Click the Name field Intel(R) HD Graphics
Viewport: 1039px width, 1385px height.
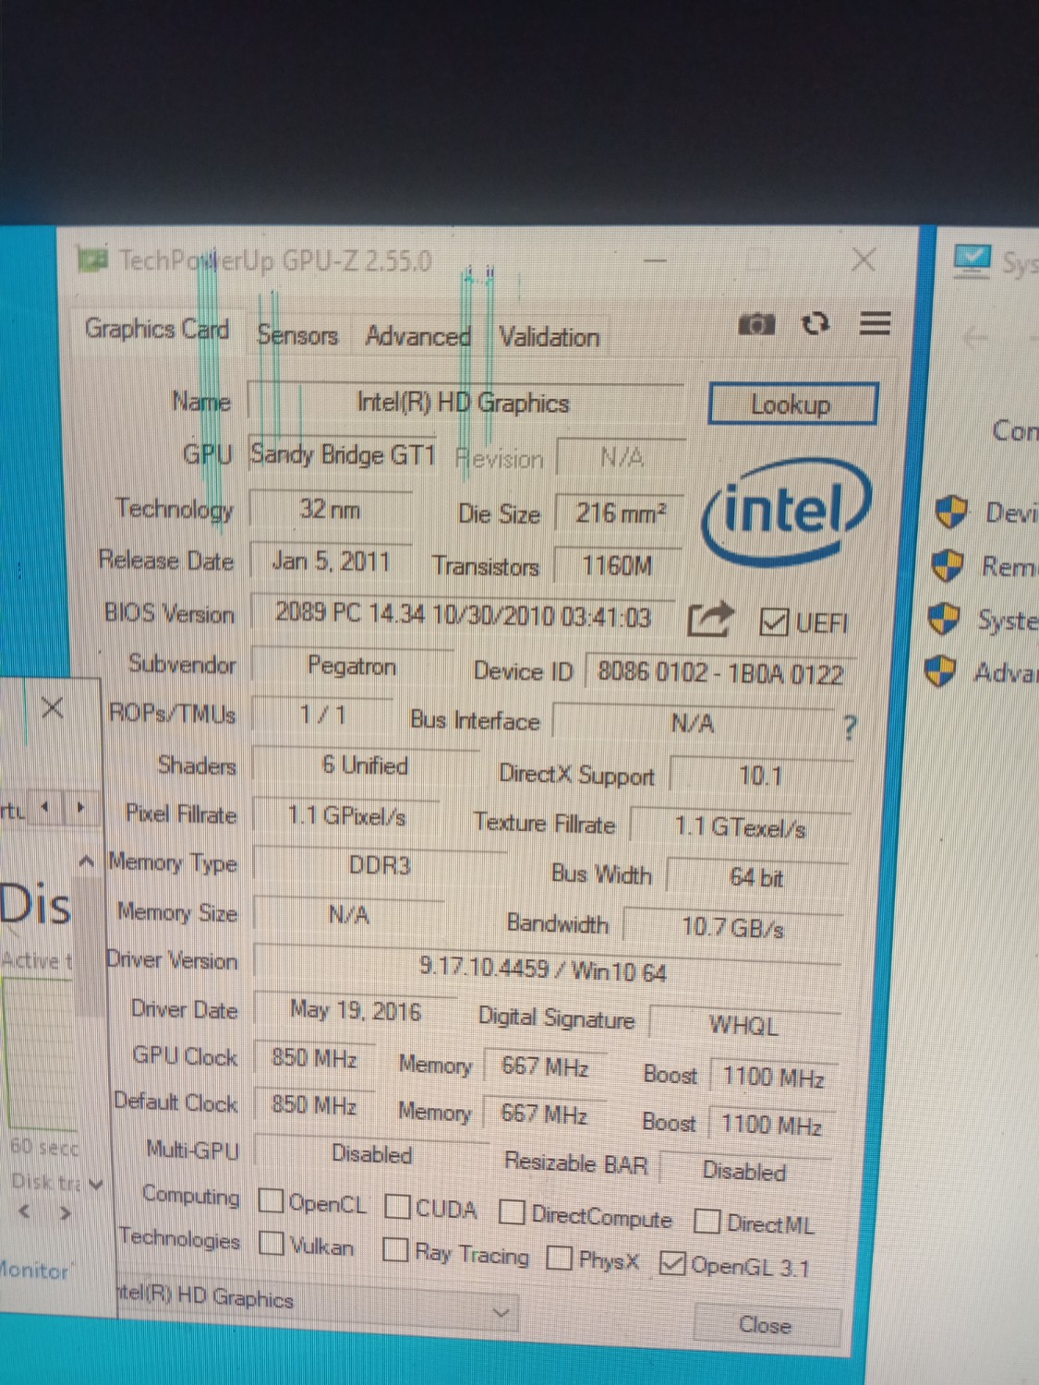(465, 403)
